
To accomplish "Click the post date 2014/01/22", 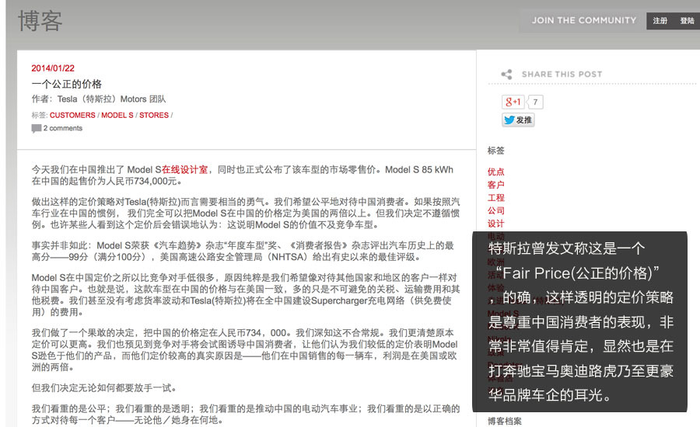I will point(53,68).
